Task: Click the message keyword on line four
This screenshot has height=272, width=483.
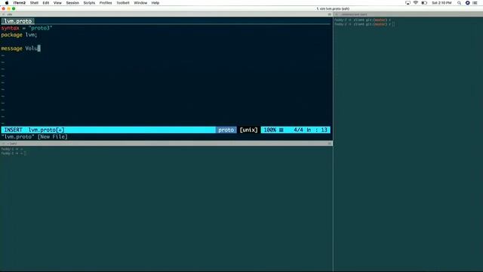Action: point(12,48)
